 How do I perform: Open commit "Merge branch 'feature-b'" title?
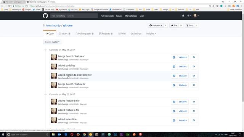tap(72, 84)
